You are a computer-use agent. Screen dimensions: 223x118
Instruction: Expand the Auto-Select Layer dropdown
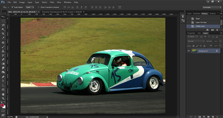30,7
